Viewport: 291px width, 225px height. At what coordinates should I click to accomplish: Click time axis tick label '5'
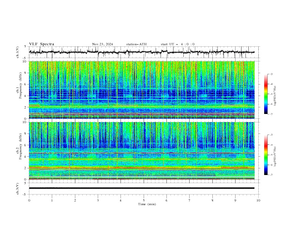(144, 200)
